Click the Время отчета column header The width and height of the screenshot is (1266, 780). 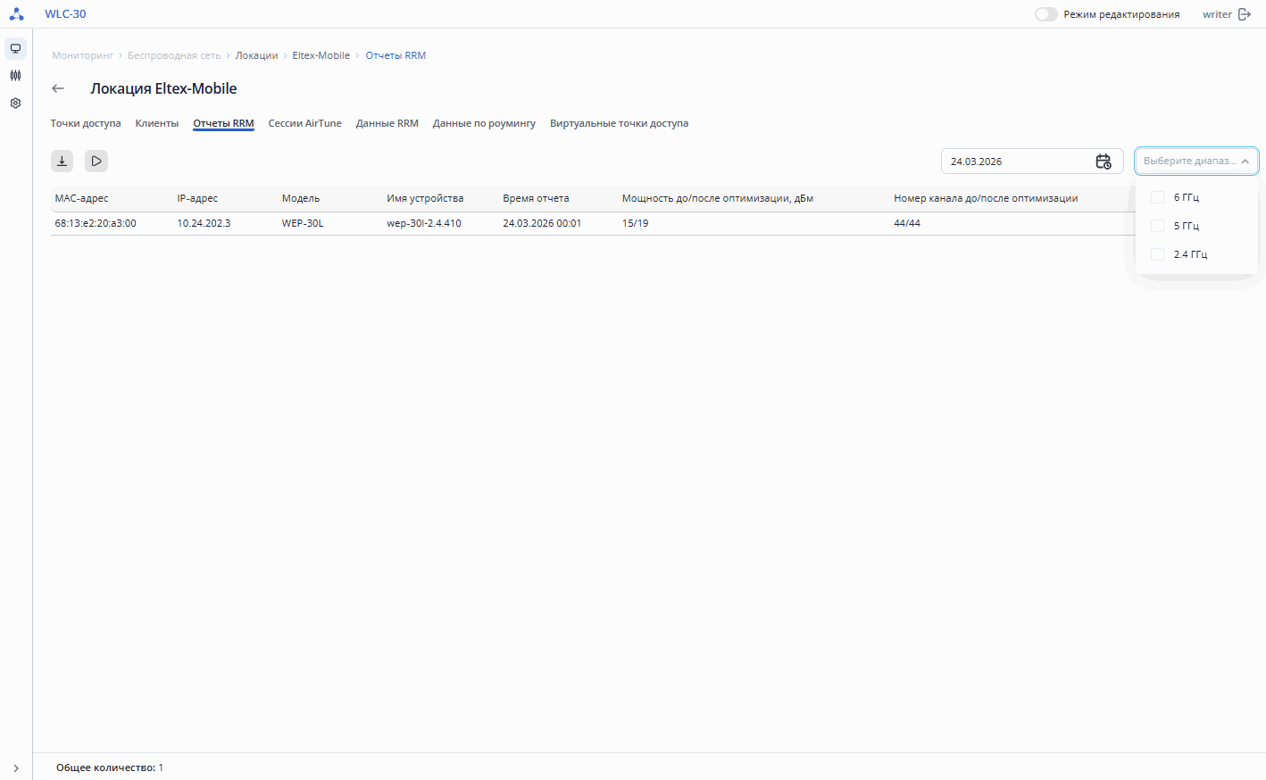pos(536,198)
